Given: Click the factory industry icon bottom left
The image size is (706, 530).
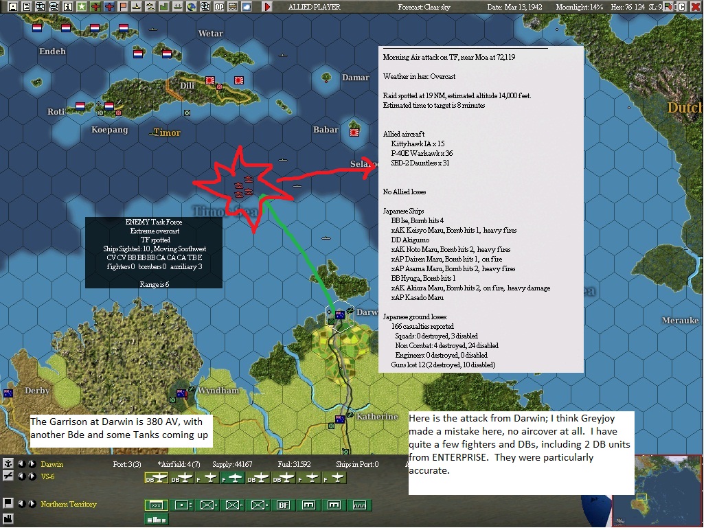Looking at the screenshot, I should [x=8, y=518].
